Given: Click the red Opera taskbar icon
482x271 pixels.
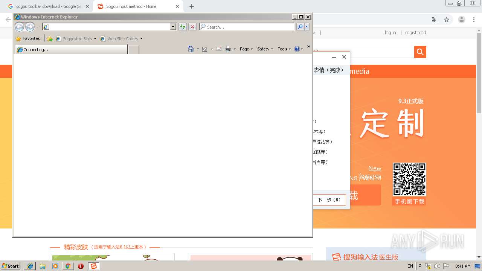Looking at the screenshot, I should 81,266.
